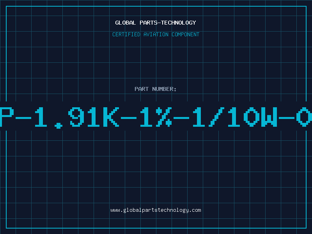
Task: Open the www.globalpartstechnology.com link
Action: click(156, 210)
